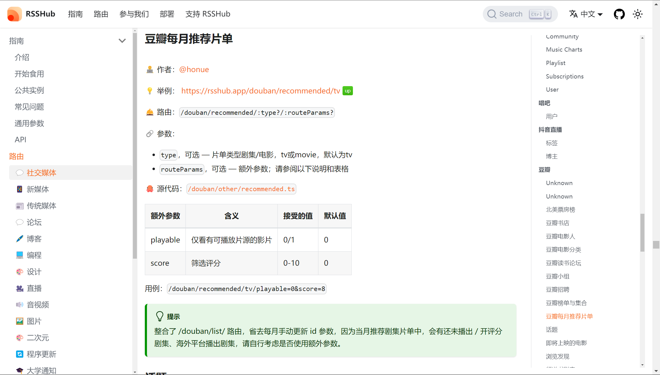The width and height of the screenshot is (660, 375).
Task: Click the 论坛 bubble icon
Action: click(20, 222)
